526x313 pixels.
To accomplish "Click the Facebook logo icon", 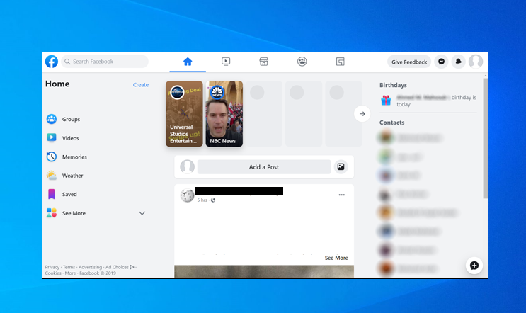I will click(51, 62).
